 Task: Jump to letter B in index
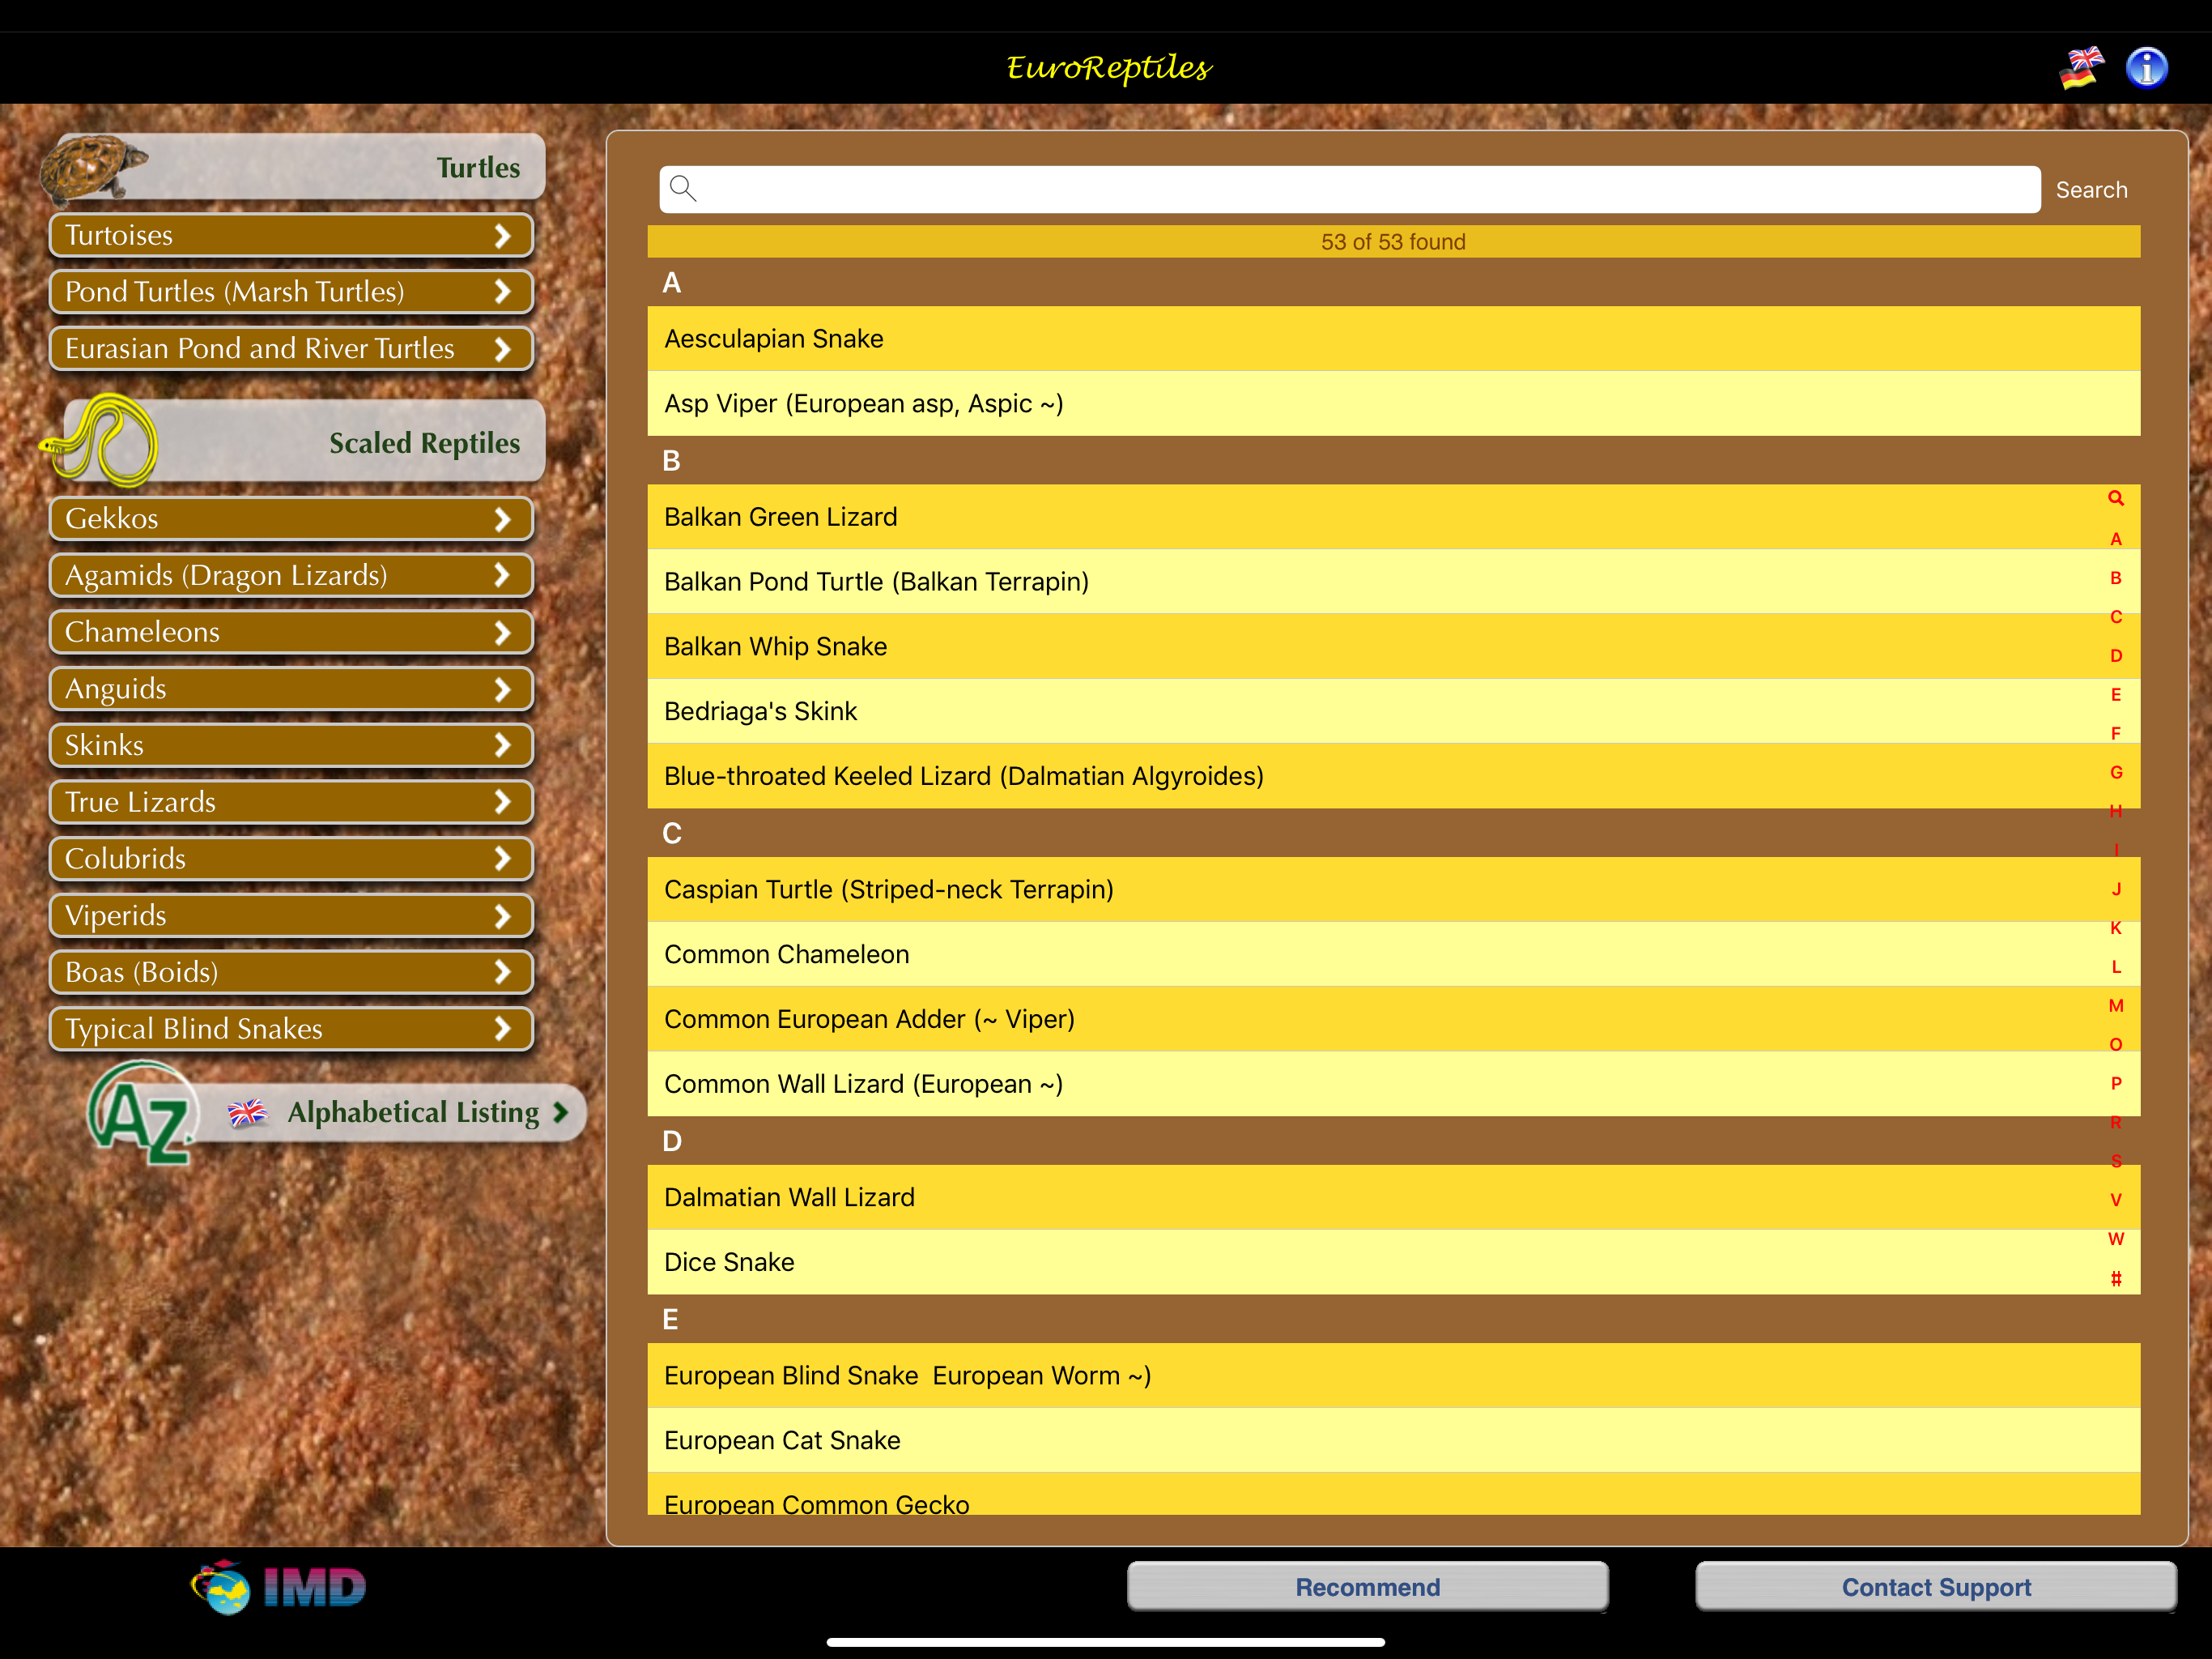(x=2116, y=578)
